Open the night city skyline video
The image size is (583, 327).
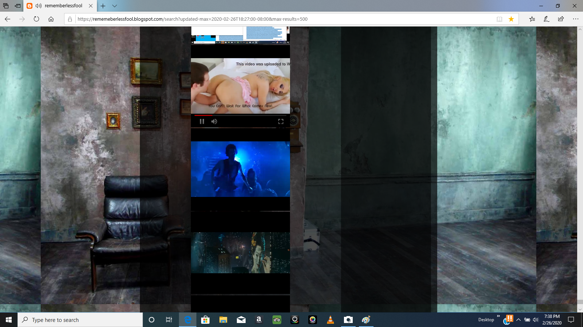[240, 253]
